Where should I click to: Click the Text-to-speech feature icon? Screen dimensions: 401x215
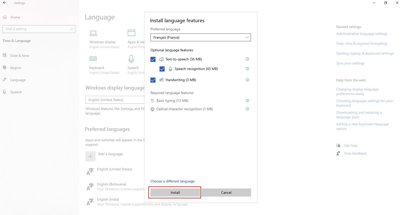(162, 59)
